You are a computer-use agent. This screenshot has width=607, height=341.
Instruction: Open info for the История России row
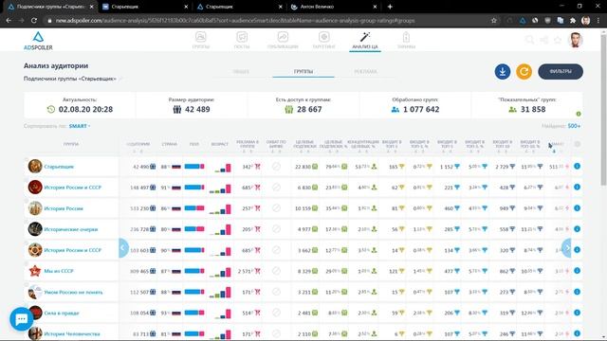pyautogui.click(x=577, y=208)
